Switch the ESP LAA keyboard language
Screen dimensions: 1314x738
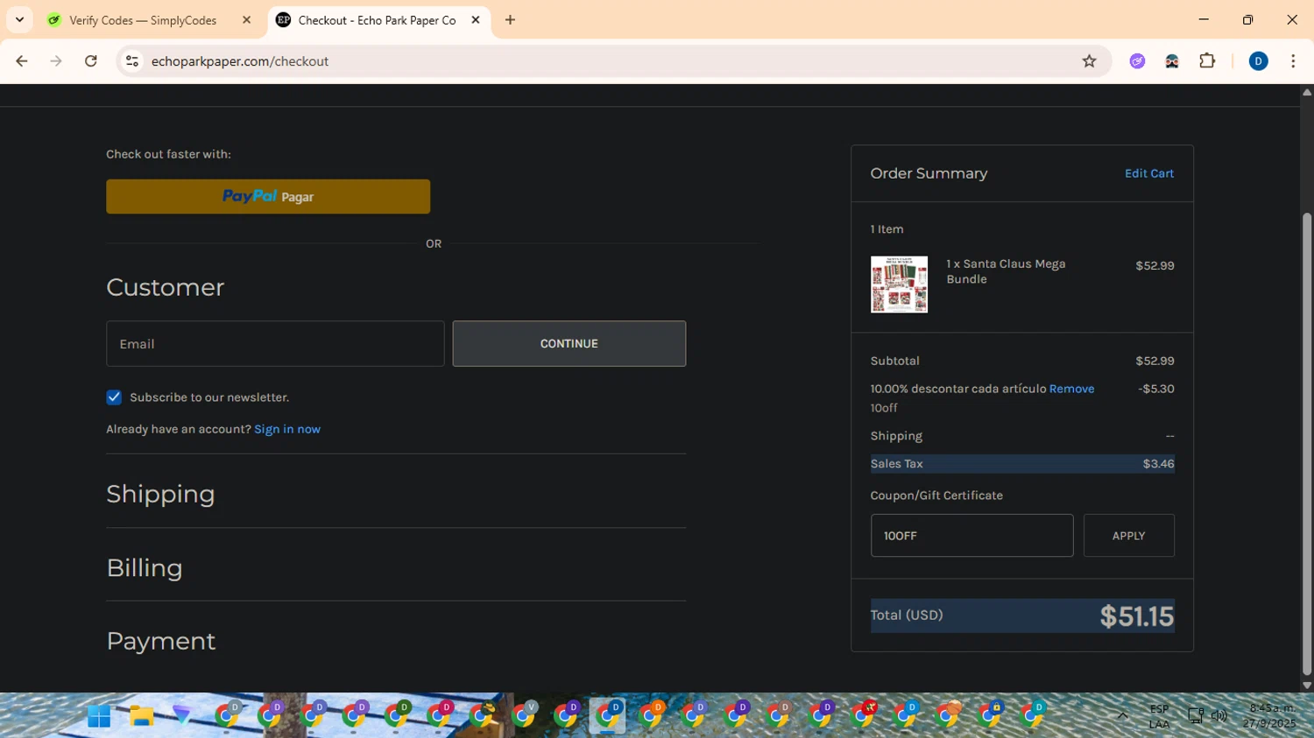click(x=1159, y=716)
